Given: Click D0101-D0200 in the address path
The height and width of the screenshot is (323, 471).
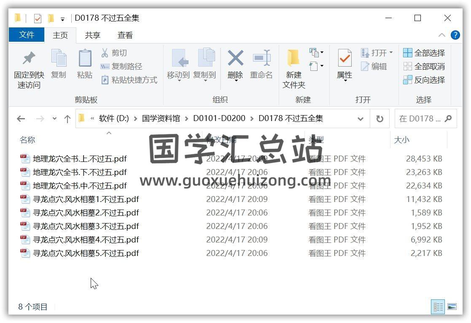Looking at the screenshot, I should pyautogui.click(x=219, y=118).
